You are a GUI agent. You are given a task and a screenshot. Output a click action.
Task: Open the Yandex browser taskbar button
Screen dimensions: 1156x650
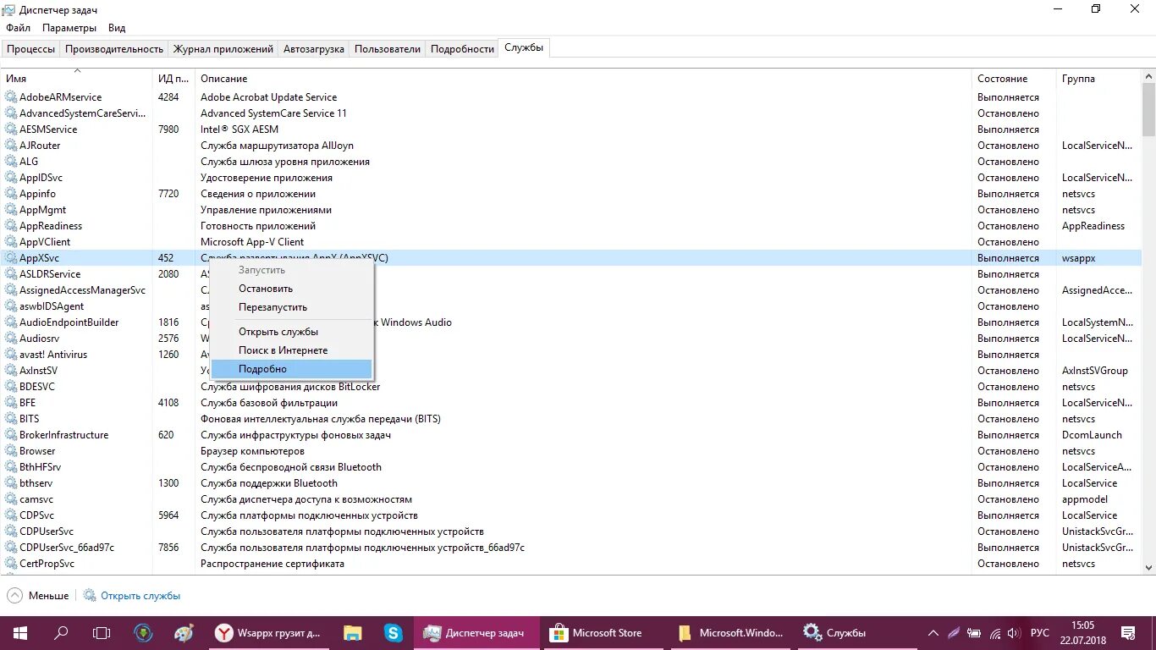267,633
